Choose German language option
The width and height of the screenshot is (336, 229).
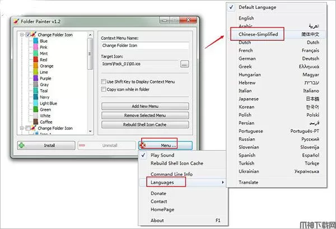pos(277,58)
